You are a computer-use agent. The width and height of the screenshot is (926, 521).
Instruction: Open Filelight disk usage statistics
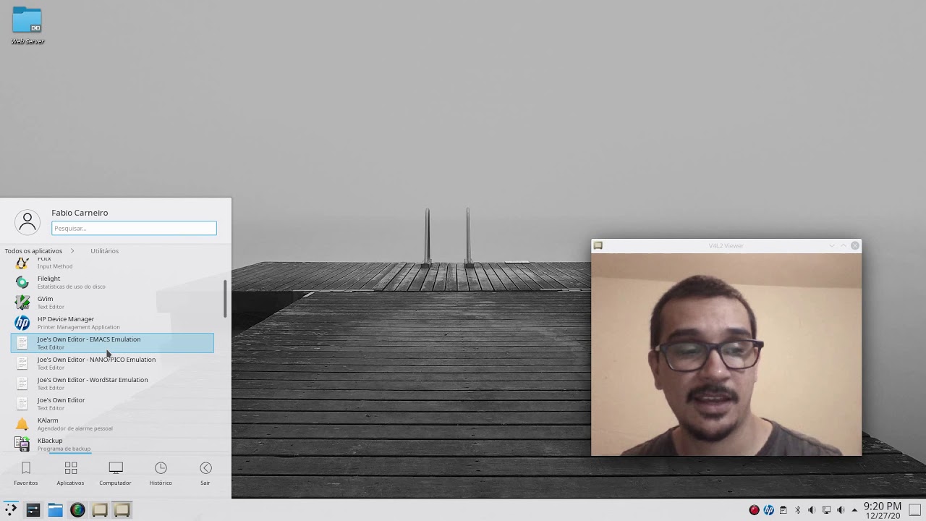(112, 282)
